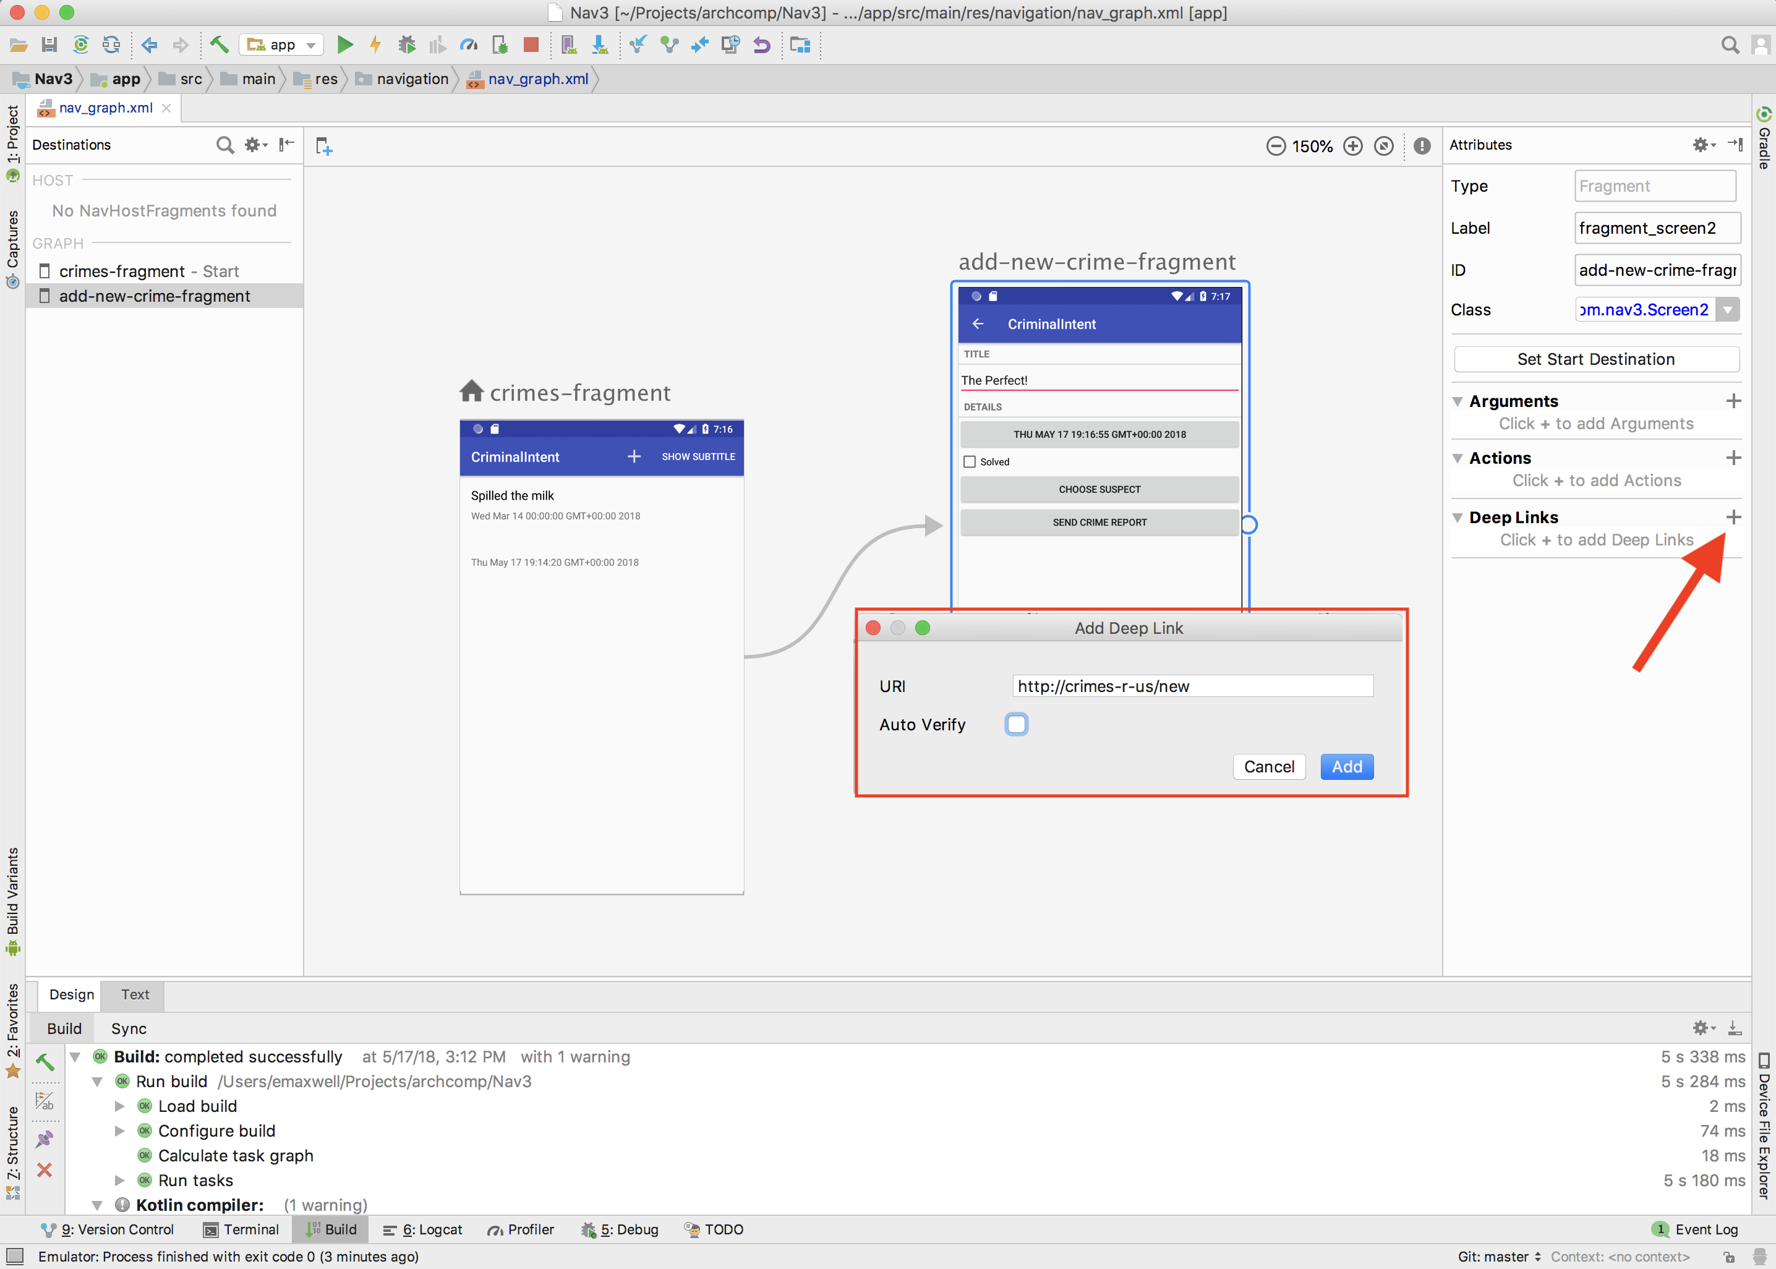
Task: Open the app run configuration dropdown
Action: tap(310, 45)
